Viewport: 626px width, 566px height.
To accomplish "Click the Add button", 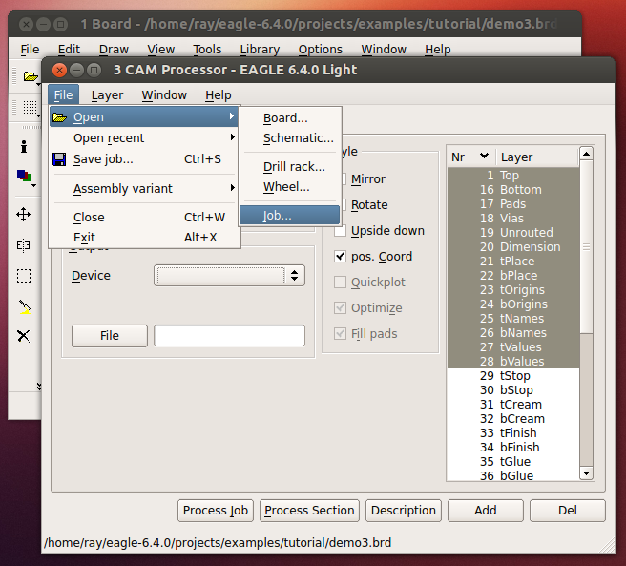I will coord(486,510).
